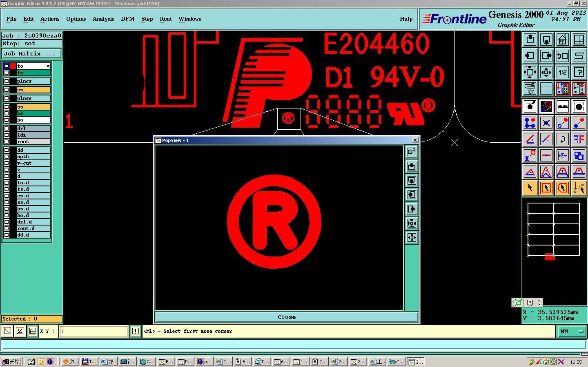Click the red color swatch of layer to
588x367 pixels.
click(13, 66)
